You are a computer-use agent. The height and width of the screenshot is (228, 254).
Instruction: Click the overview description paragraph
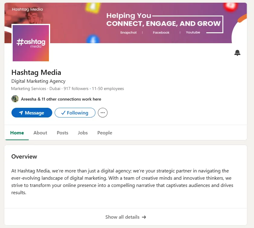122,182
